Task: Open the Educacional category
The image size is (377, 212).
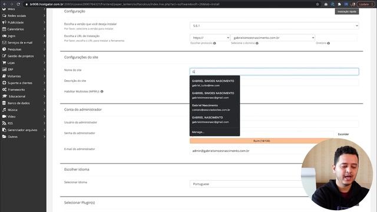Action: [17, 97]
